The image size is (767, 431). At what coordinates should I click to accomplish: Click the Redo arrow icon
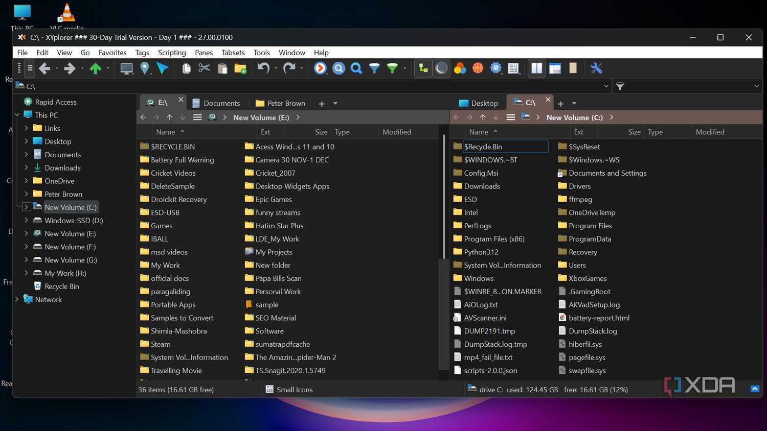coord(289,68)
